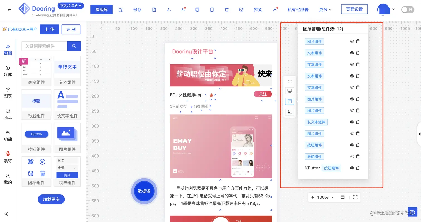Zoom out with the minus icon
Viewport: 421px width, 222px height.
click(x=332, y=197)
